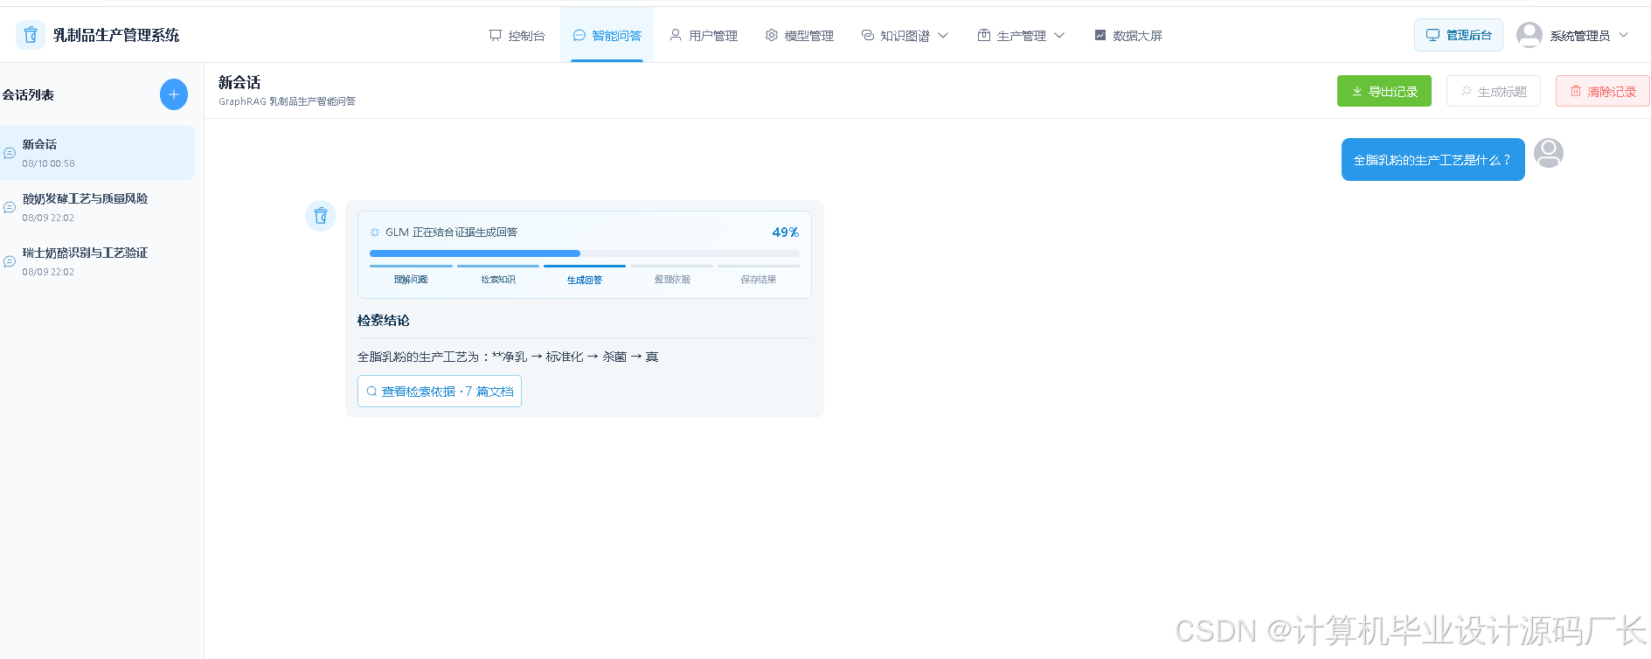Click the 08/10 00:58 timestamp
Image resolution: width=1651 pixels, height=659 pixels.
tap(49, 163)
